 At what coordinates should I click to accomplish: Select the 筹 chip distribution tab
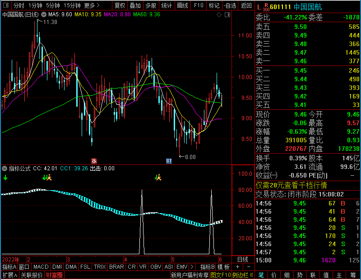pos(353,275)
